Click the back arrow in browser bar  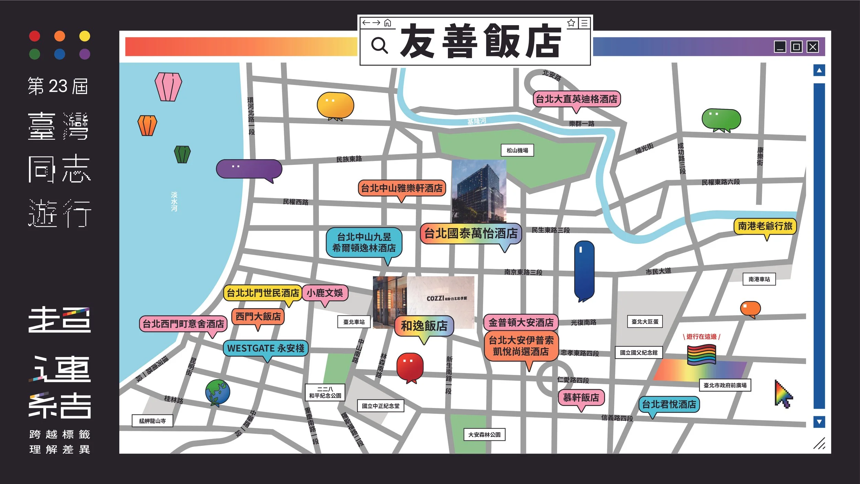366,23
